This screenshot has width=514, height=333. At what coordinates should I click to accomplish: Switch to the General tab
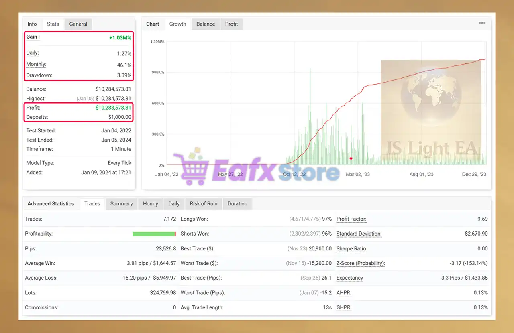tap(78, 24)
